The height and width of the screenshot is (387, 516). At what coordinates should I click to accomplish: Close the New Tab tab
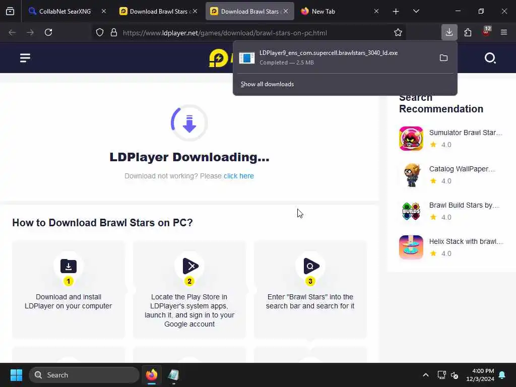pyautogui.click(x=376, y=11)
